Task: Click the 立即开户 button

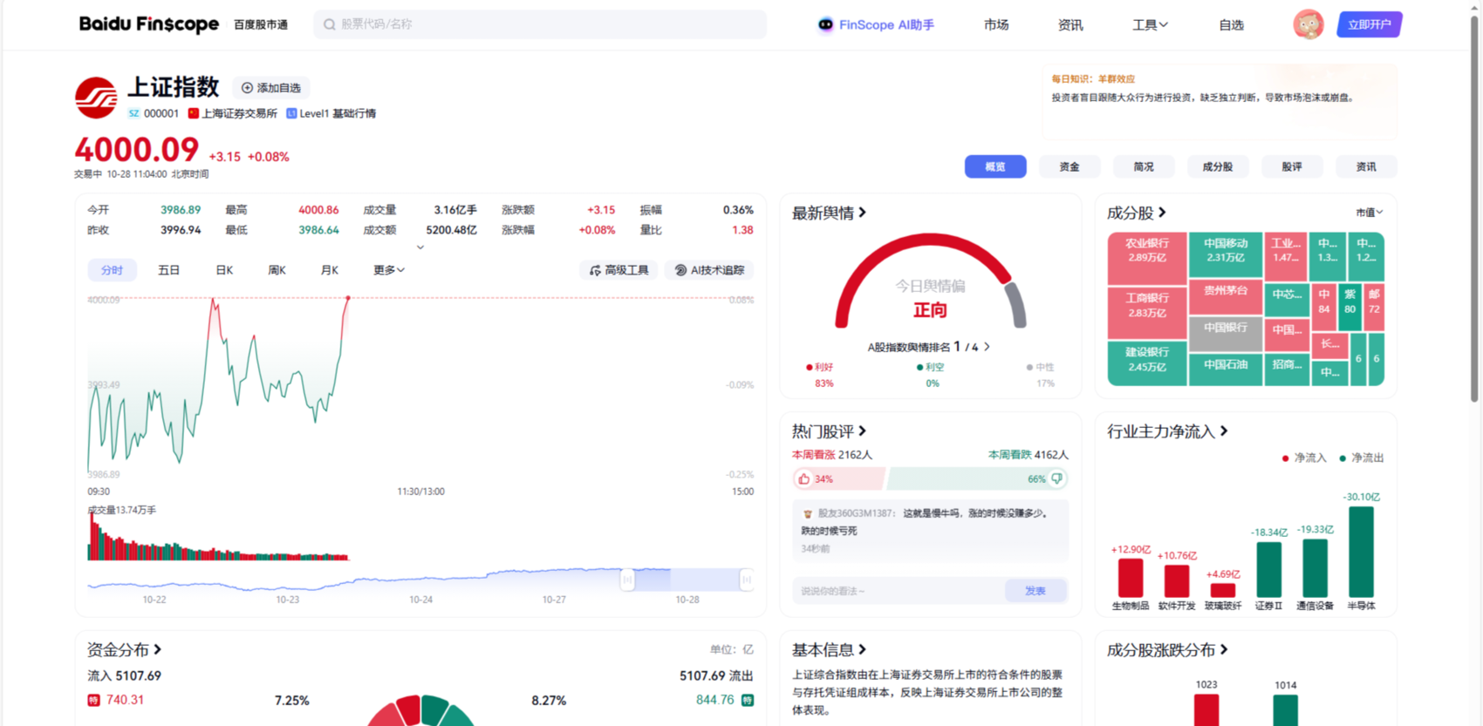Action: [1369, 24]
